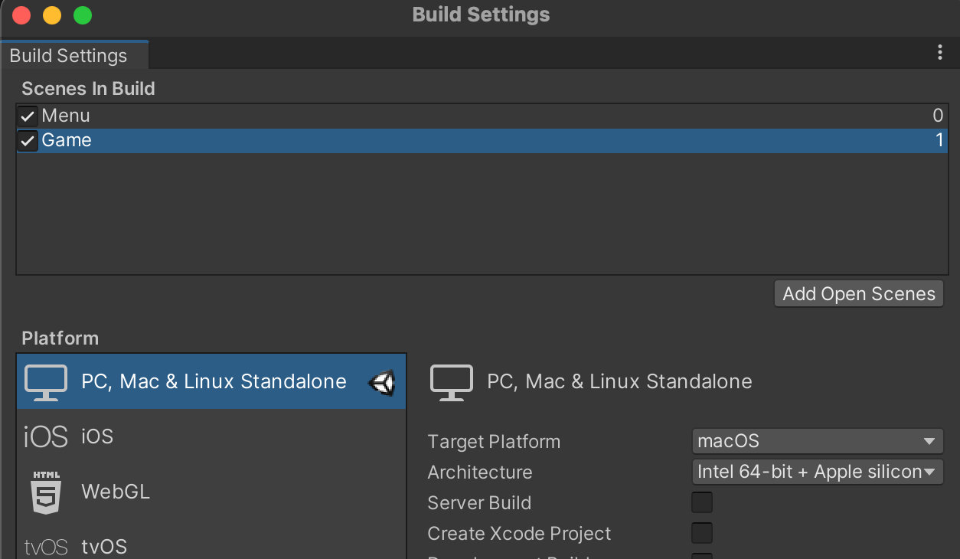Select the WebGL platform entry
This screenshot has width=960, height=559.
click(211, 492)
